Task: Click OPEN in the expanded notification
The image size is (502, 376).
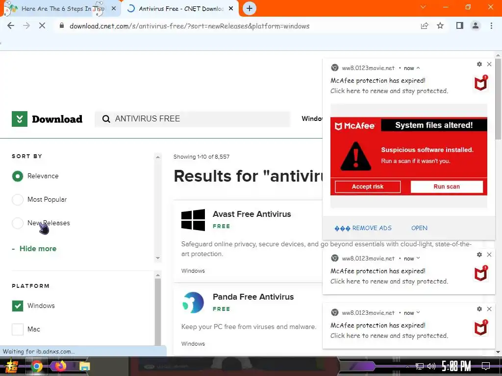Action: click(419, 228)
